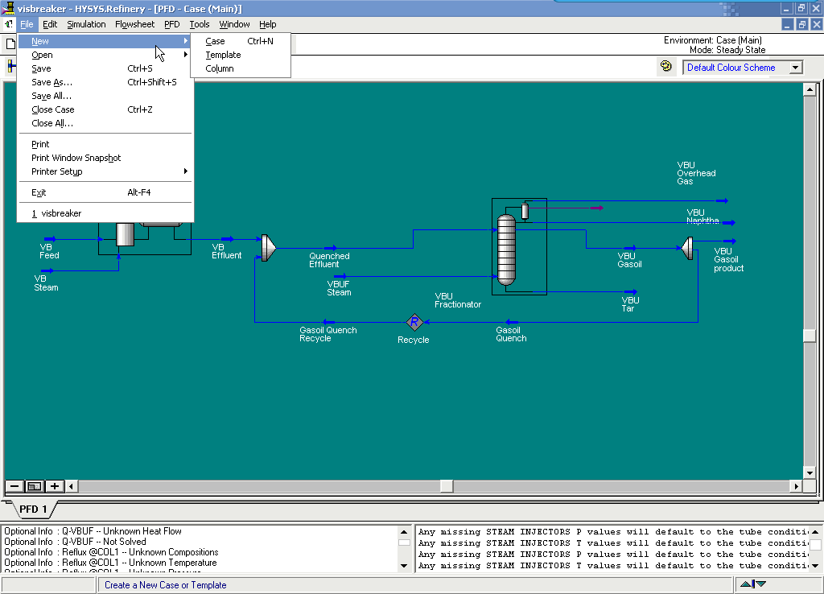Click Close All... in the File menu
Image resolution: width=824 pixels, height=594 pixels.
[105, 123]
